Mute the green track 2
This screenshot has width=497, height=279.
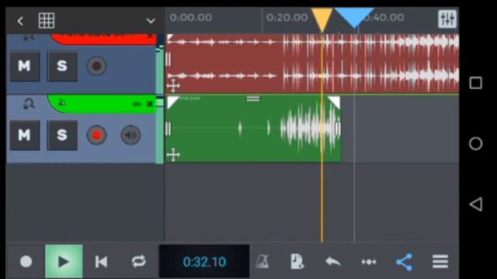pos(24,135)
